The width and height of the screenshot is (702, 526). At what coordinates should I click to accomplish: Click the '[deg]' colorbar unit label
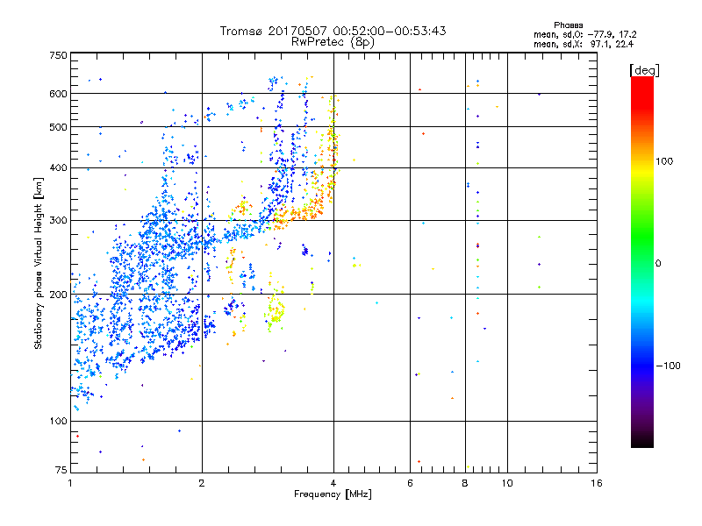pos(644,70)
